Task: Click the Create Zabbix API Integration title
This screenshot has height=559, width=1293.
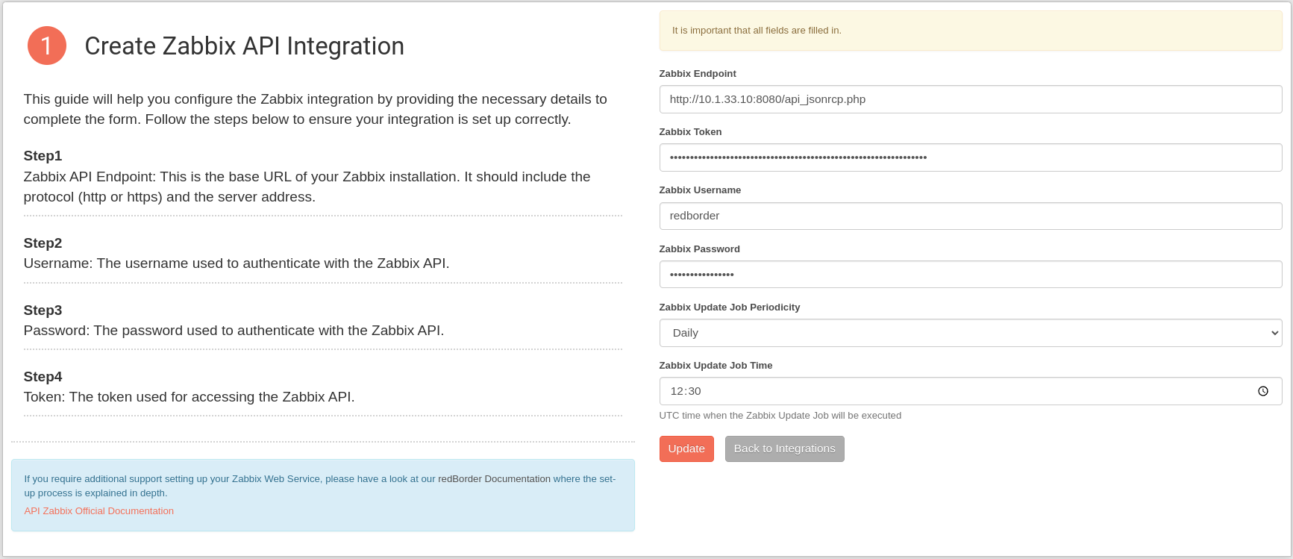Action: click(x=244, y=46)
